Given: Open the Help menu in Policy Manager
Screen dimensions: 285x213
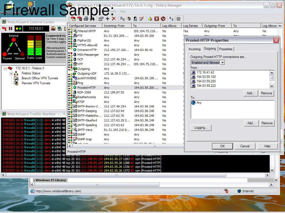Looking at the screenshot, I should pos(122,11).
